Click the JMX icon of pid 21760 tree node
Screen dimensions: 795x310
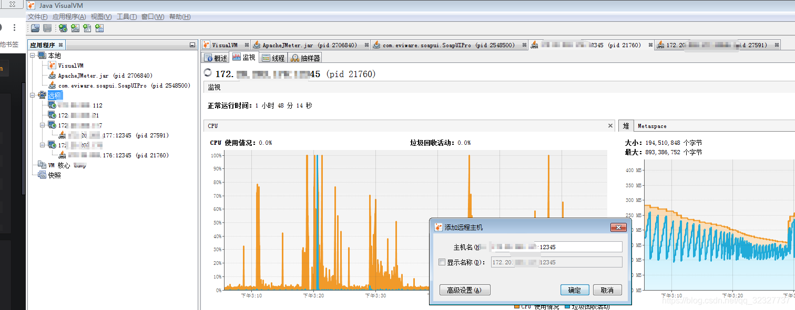click(62, 155)
